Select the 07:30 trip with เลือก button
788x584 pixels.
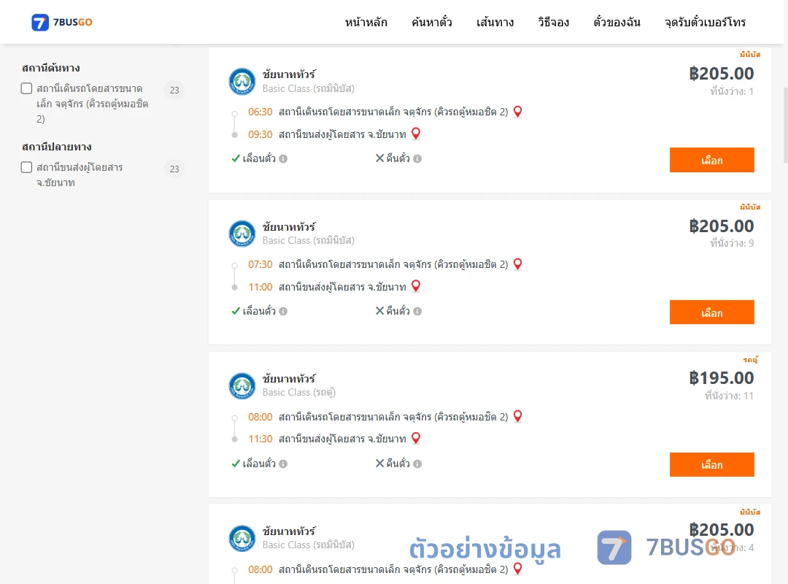pos(711,312)
